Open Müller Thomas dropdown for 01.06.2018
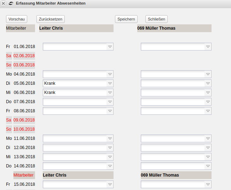The width and height of the screenshot is (231, 190). (208, 47)
